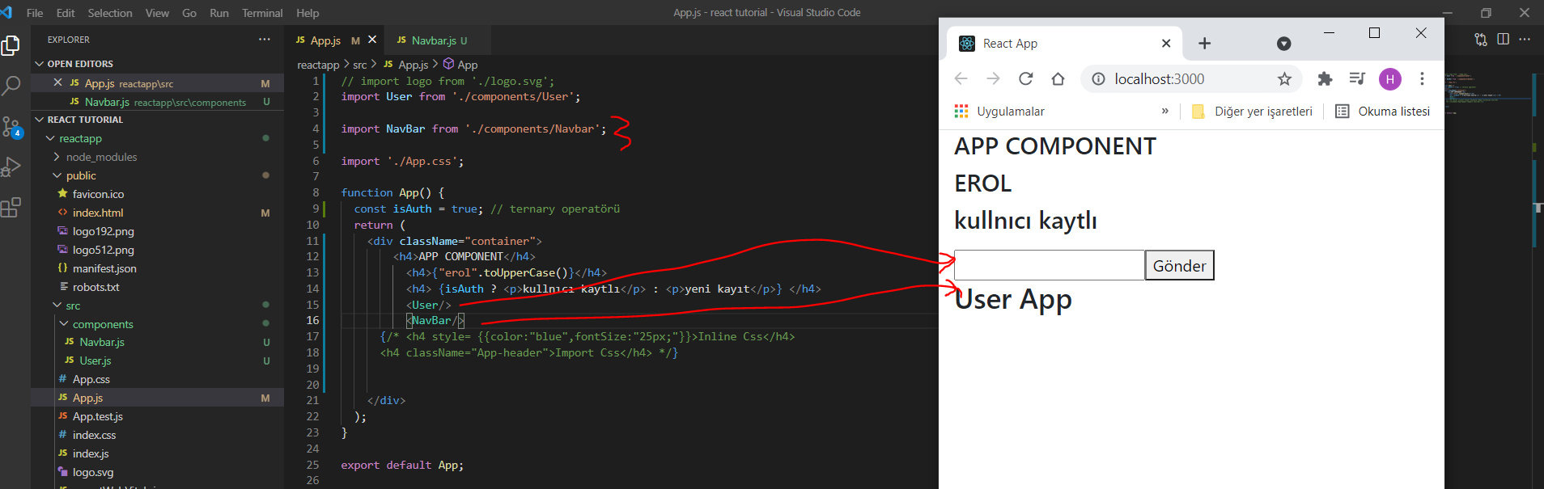Collapse the Open Editors section

tap(40, 64)
